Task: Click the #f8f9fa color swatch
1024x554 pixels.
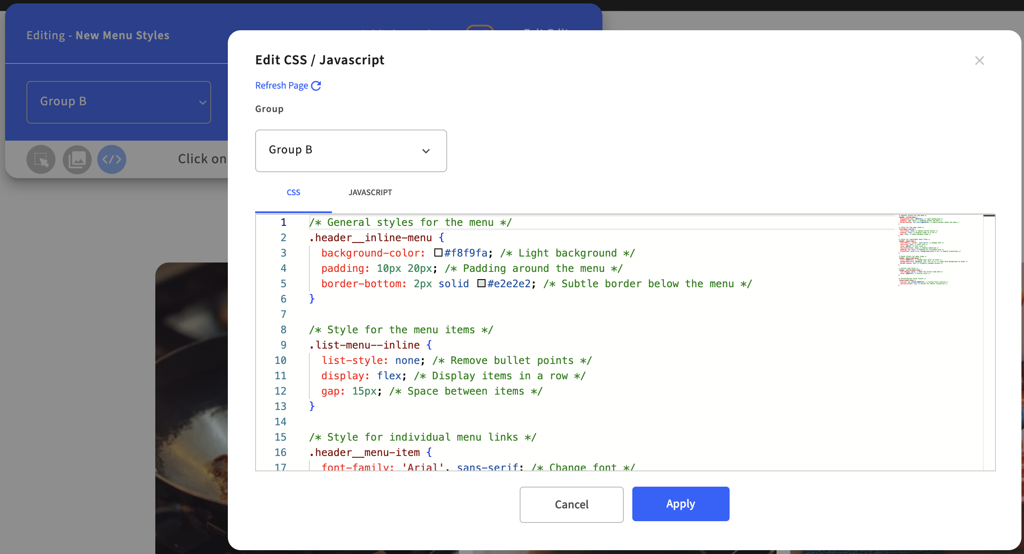Action: (438, 253)
